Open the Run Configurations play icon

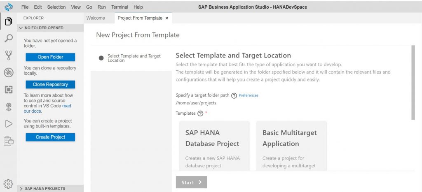point(9,123)
